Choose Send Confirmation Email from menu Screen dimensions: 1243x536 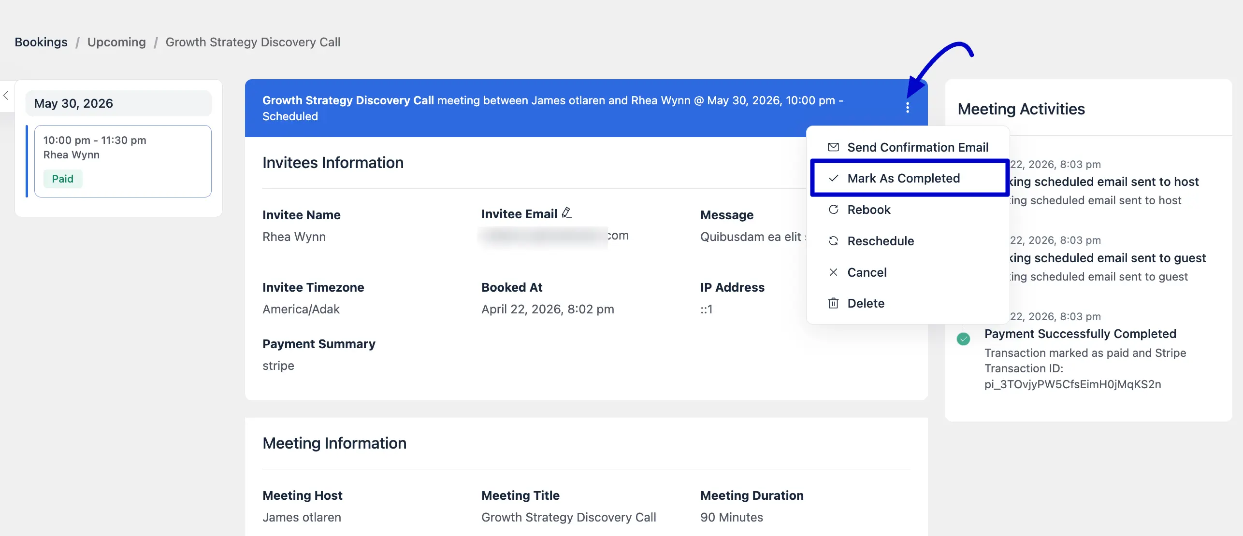(908, 147)
